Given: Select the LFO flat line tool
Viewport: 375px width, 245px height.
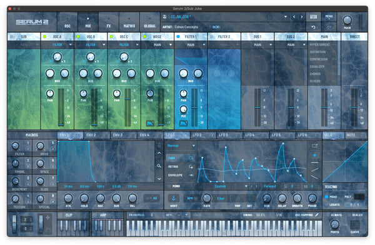Looking at the screenshot, I should point(314,162).
